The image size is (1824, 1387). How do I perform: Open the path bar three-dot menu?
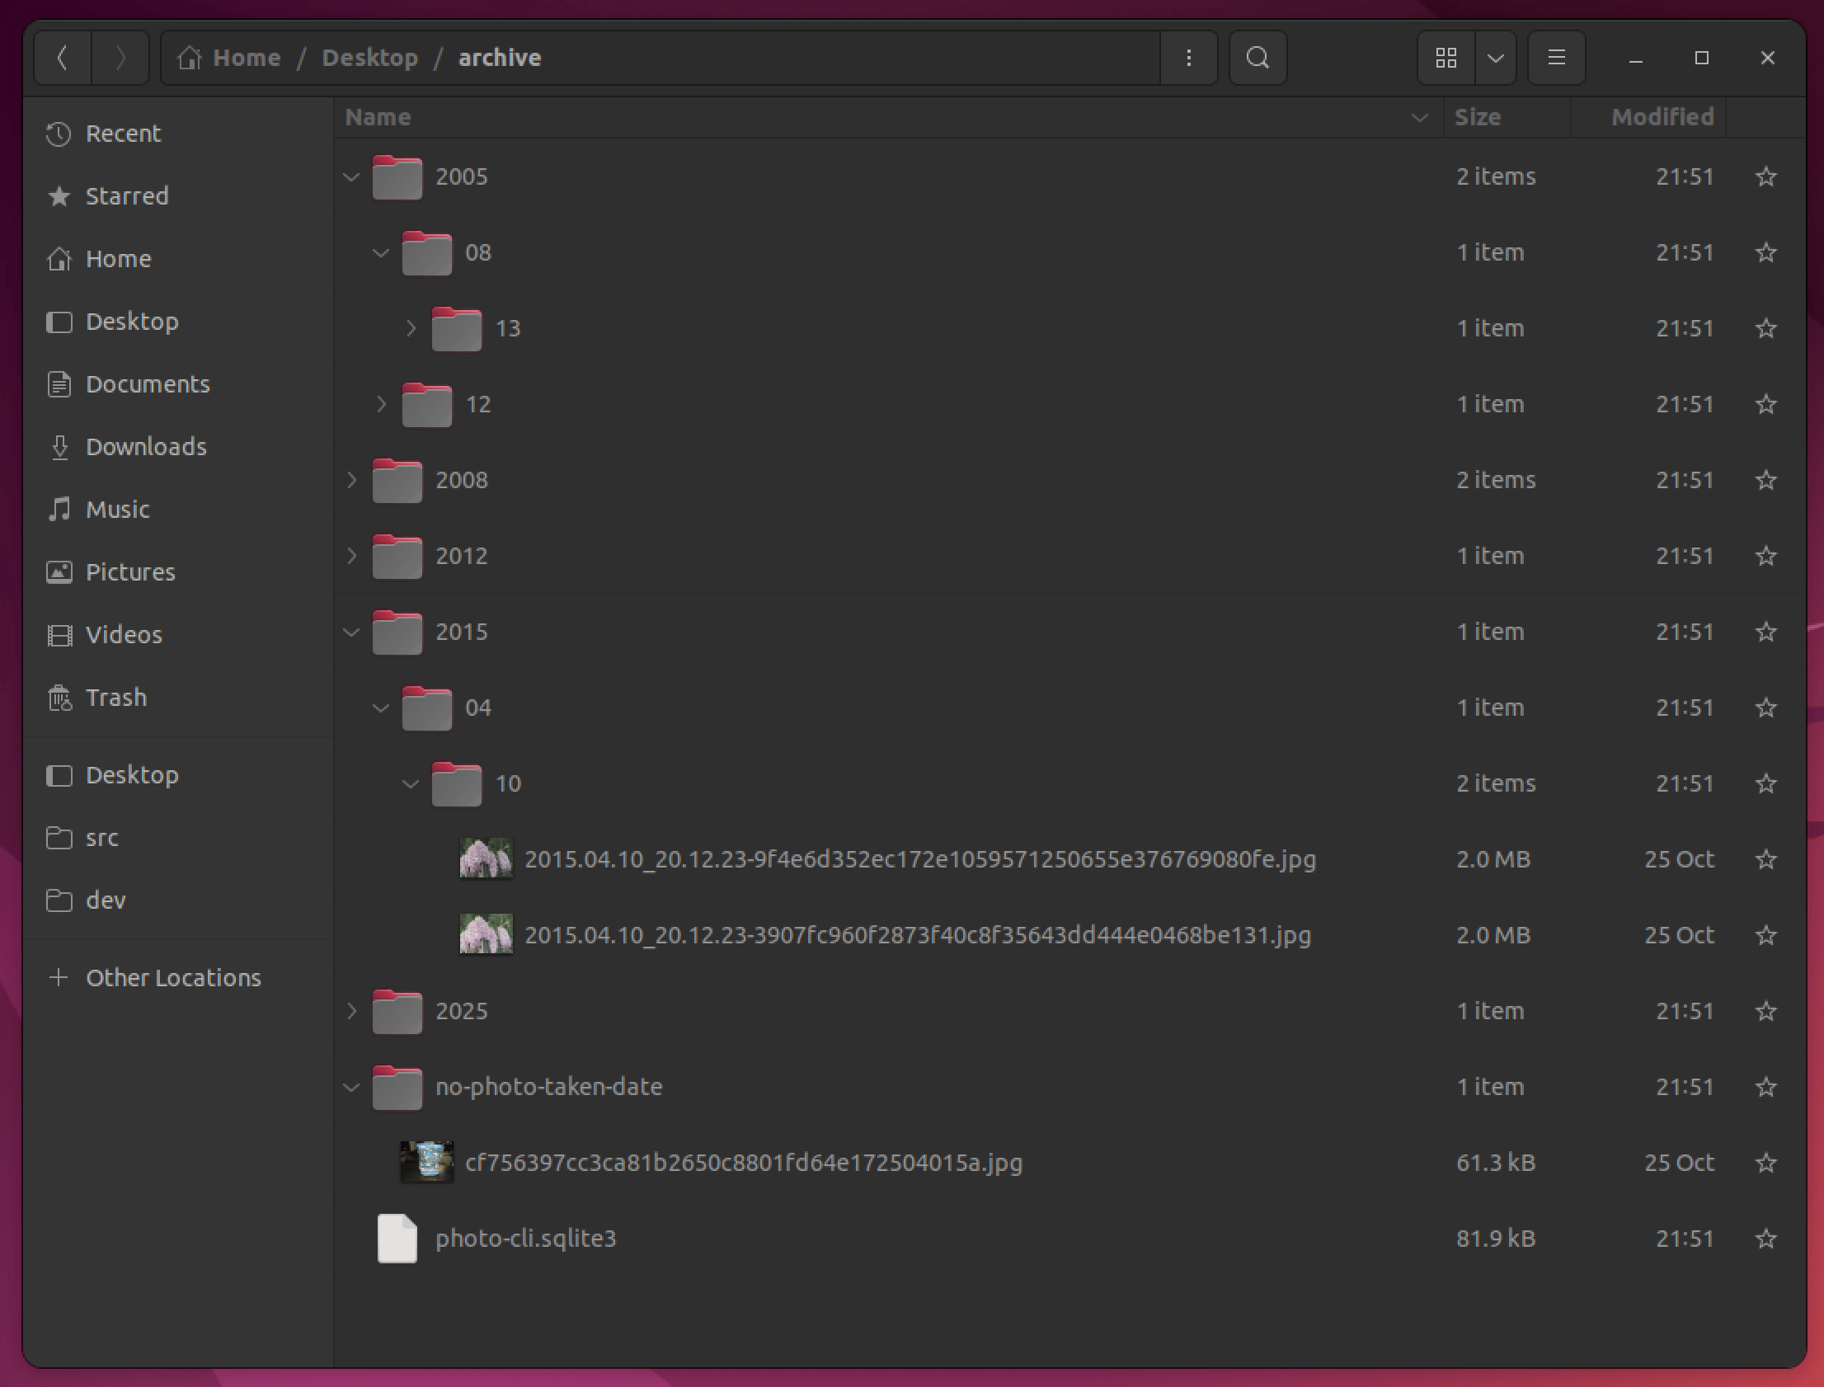[1188, 58]
